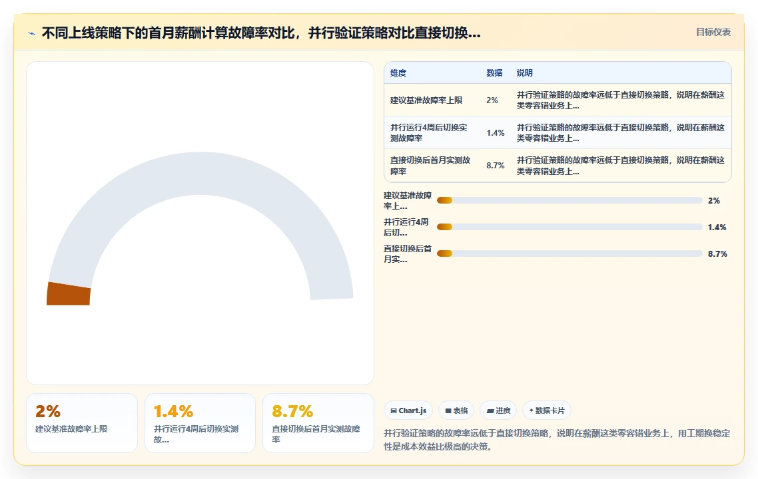This screenshot has height=479, width=758.
Task: Click table cell 建议基准故障率上限
Action: pyautogui.click(x=426, y=100)
